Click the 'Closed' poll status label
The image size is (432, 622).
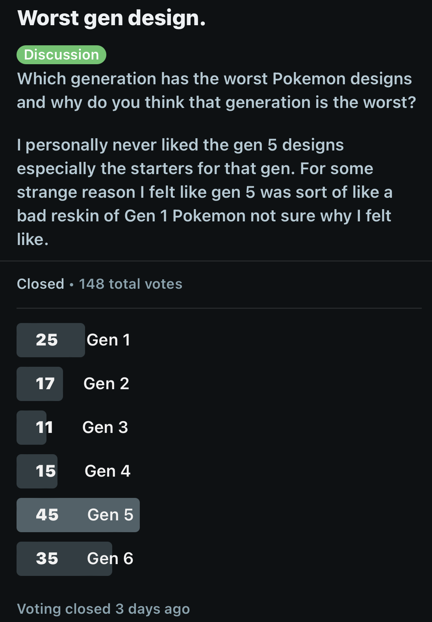[40, 284]
